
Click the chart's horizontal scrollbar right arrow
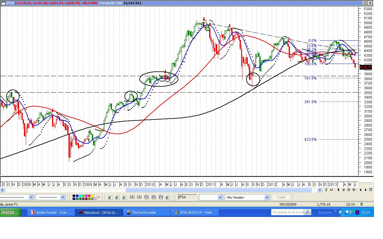[x=320, y=190]
